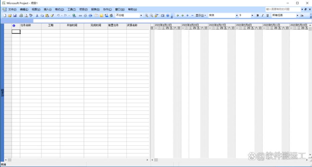Select the 完成时间 column header
Viewport: 312px width, 167px height.
pos(96,26)
